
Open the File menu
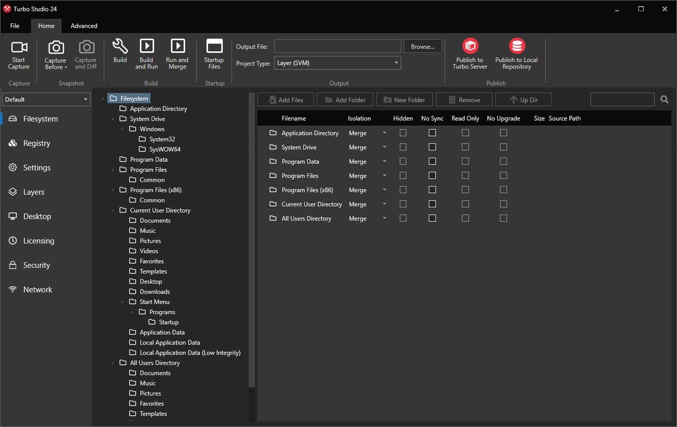tap(15, 26)
